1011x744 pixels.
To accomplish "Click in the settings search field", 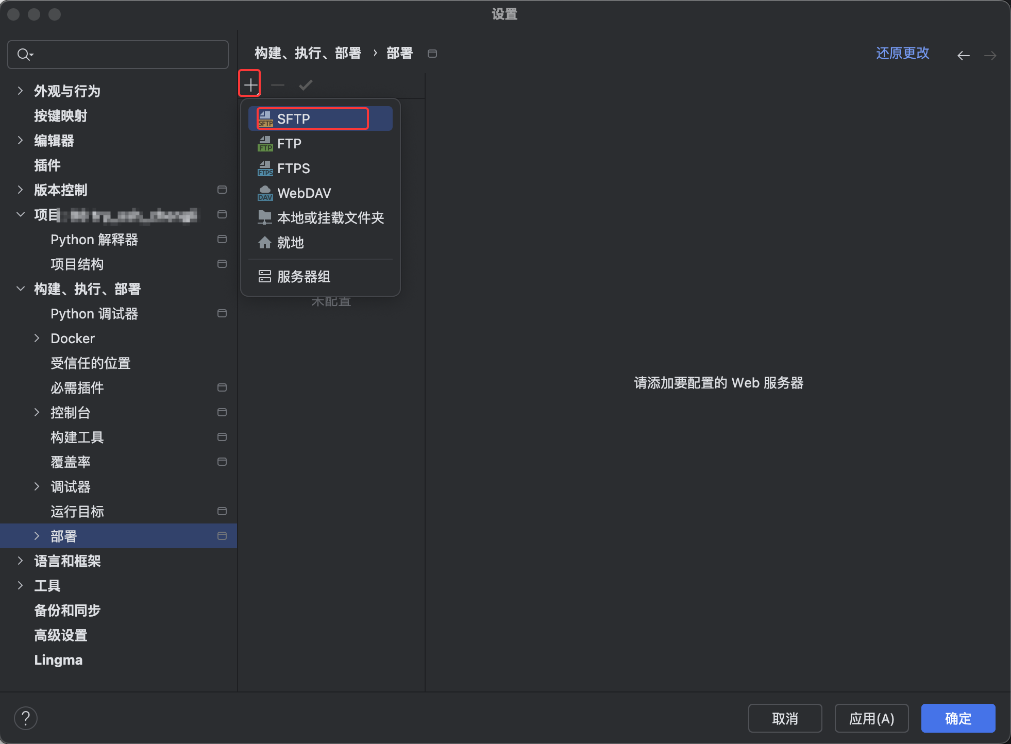I will pyautogui.click(x=124, y=55).
